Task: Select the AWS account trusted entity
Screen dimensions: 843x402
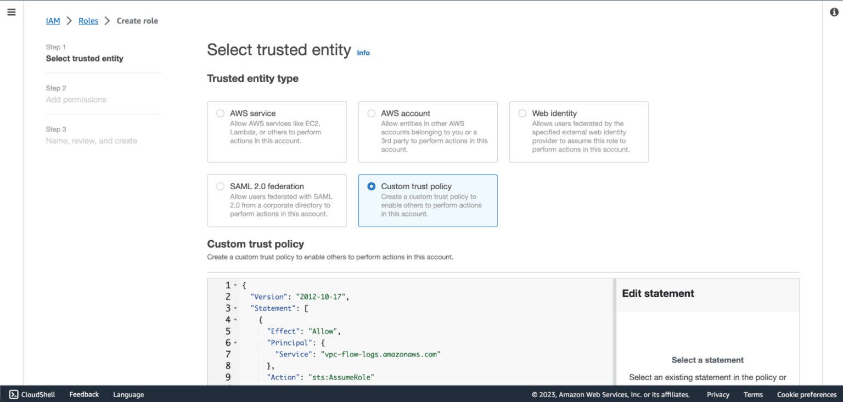Action: [x=372, y=114]
